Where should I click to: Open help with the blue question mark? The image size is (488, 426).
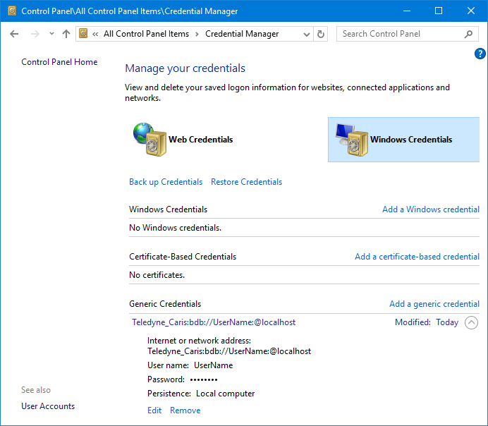tap(480, 54)
